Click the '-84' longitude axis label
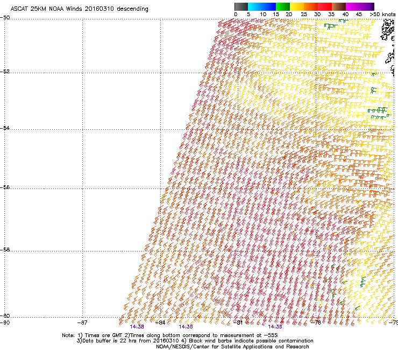Viewport: 398px width, 350px height. coord(160,323)
